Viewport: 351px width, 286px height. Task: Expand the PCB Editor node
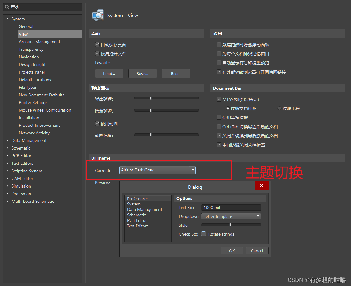pyautogui.click(x=7, y=156)
